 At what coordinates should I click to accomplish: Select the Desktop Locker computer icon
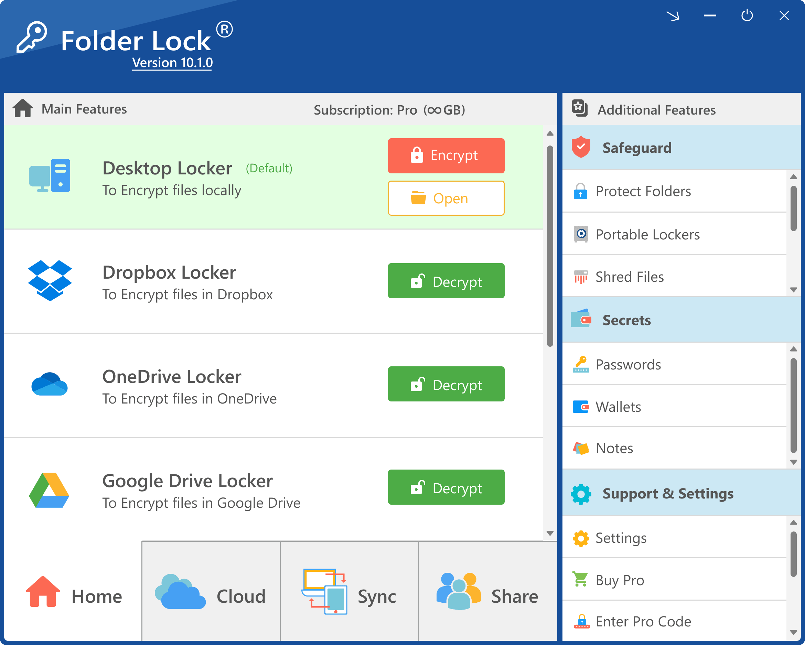point(50,175)
